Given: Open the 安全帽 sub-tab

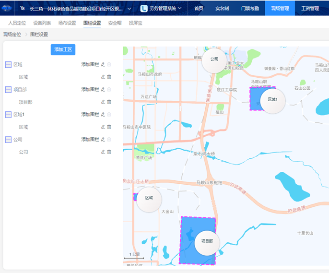Looking at the screenshot, I should 115,23.
